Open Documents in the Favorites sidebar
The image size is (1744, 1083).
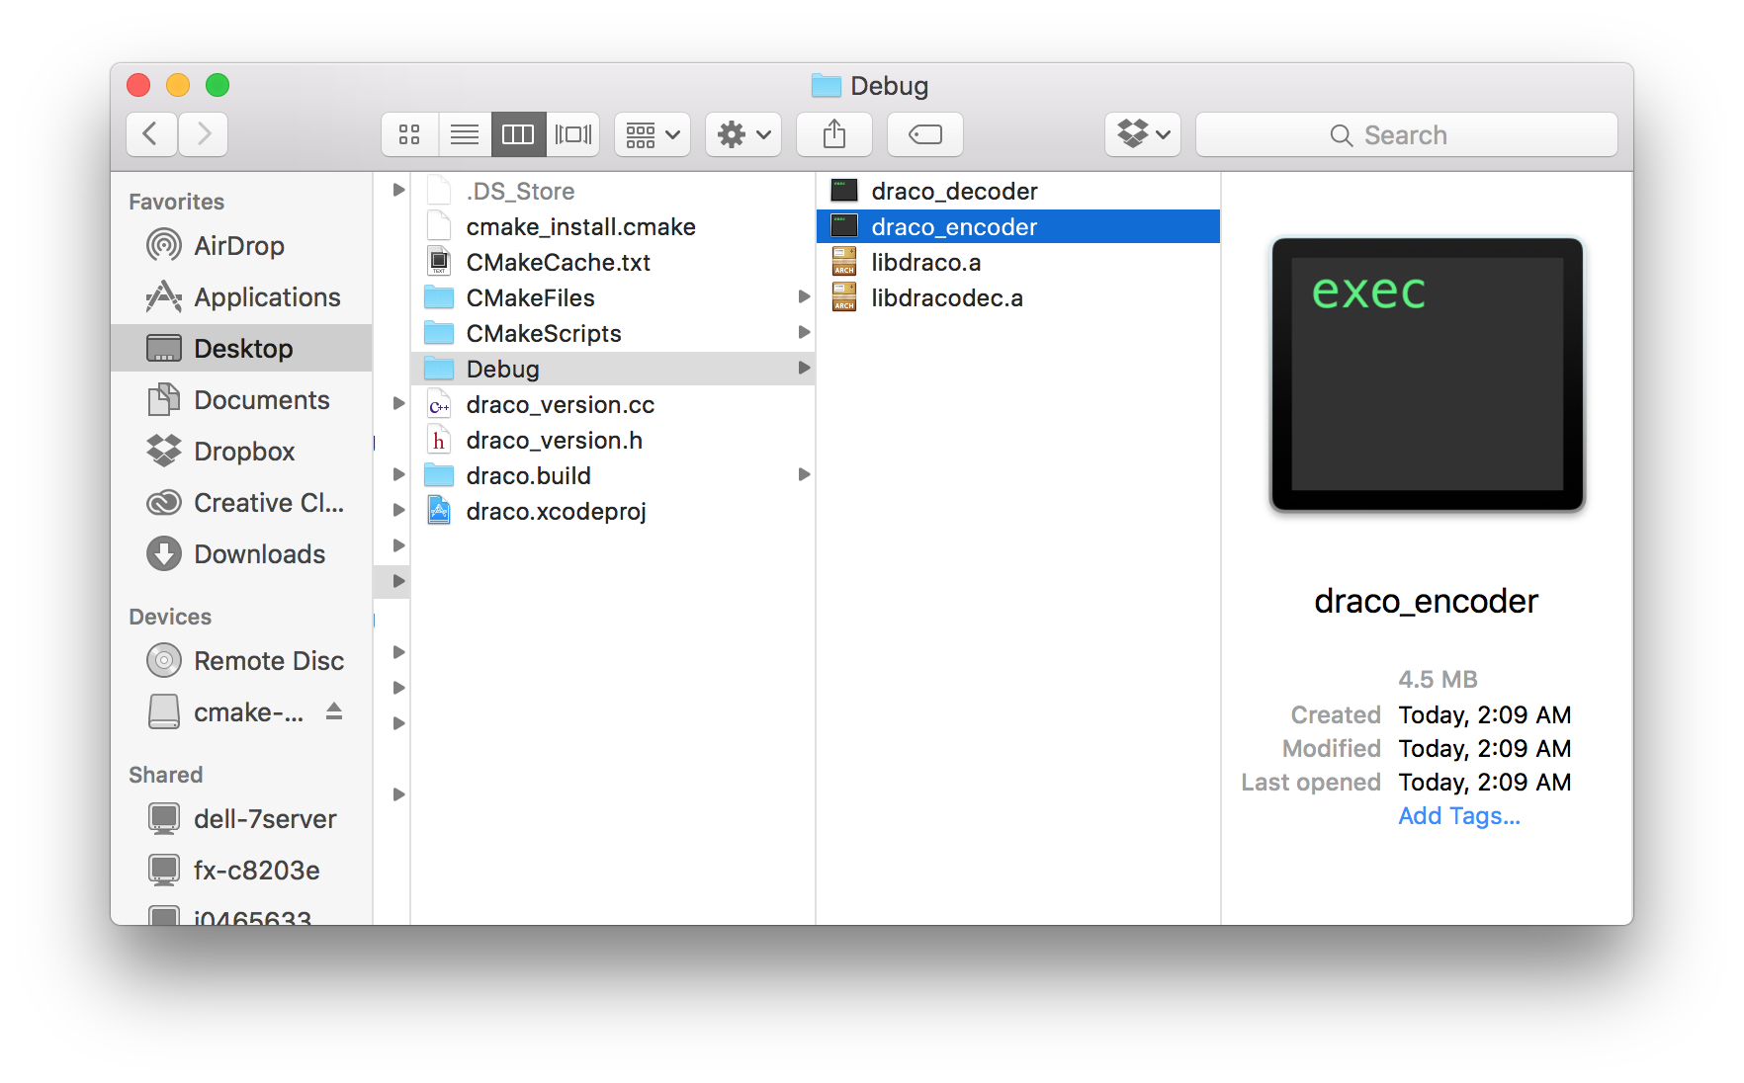tap(261, 400)
